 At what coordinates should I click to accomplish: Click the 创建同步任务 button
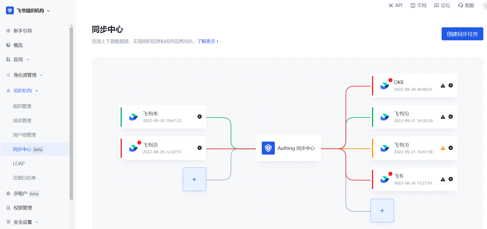click(462, 34)
